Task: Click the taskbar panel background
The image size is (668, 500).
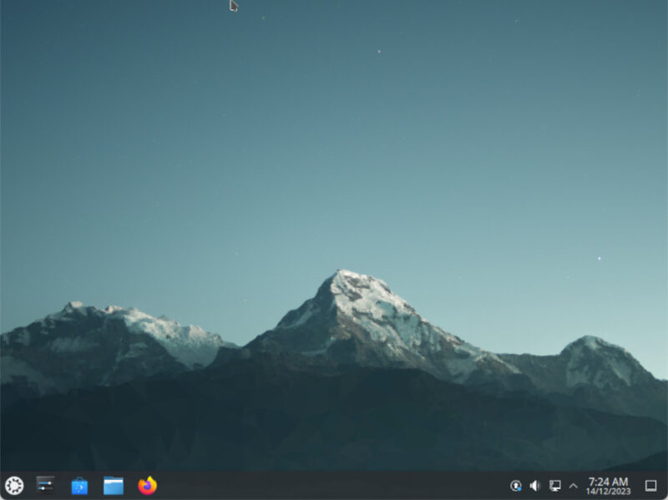Action: click(x=334, y=483)
